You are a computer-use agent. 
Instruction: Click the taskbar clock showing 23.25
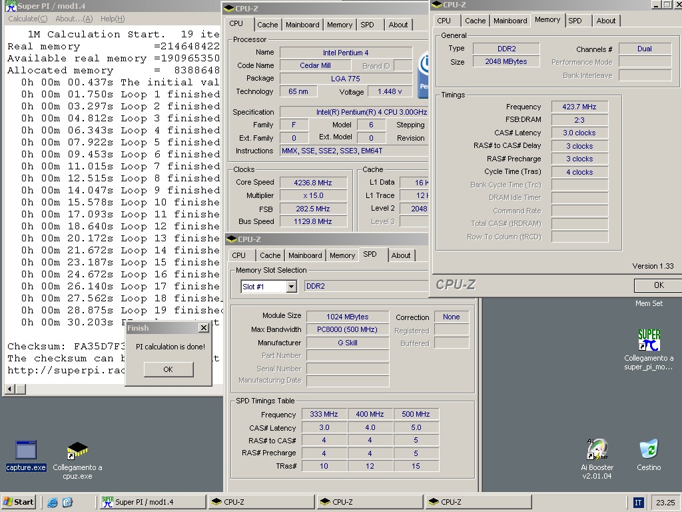pos(665,503)
